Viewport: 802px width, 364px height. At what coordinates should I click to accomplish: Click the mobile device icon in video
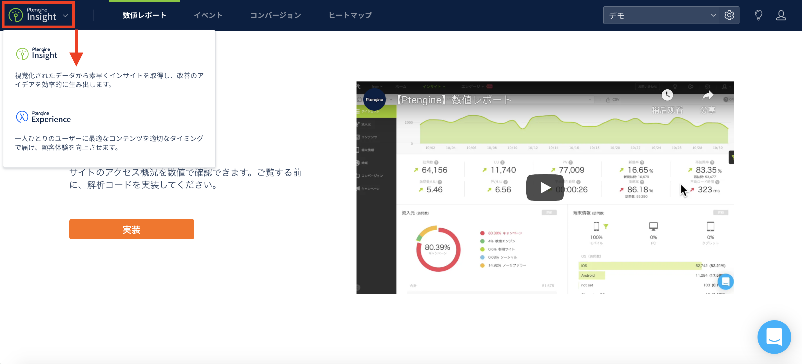click(x=596, y=226)
